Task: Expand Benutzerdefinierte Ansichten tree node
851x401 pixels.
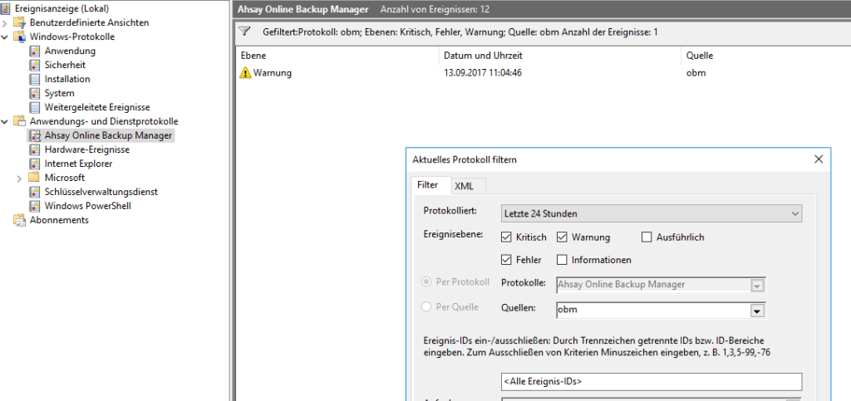Action: click(5, 22)
